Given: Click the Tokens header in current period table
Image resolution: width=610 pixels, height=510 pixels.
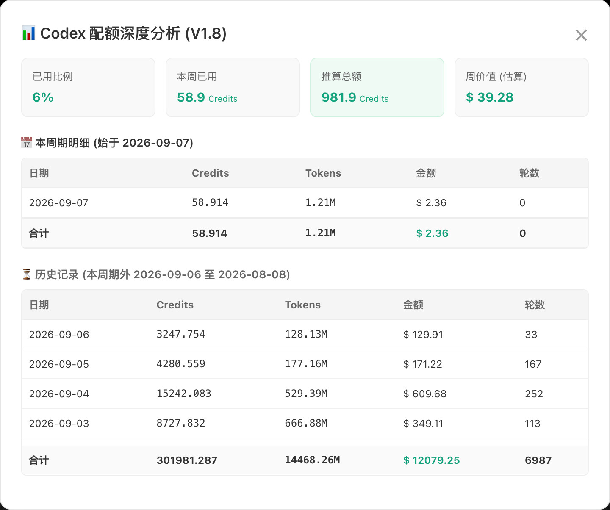Looking at the screenshot, I should point(323,173).
